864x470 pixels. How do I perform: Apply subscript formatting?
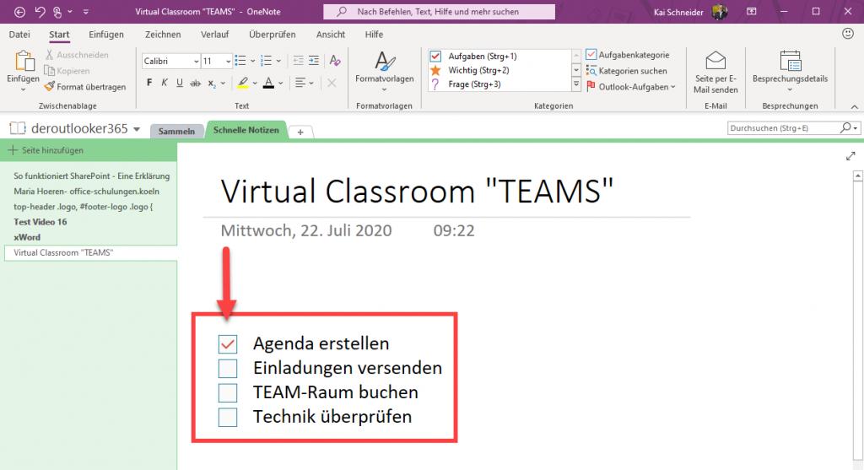click(212, 84)
